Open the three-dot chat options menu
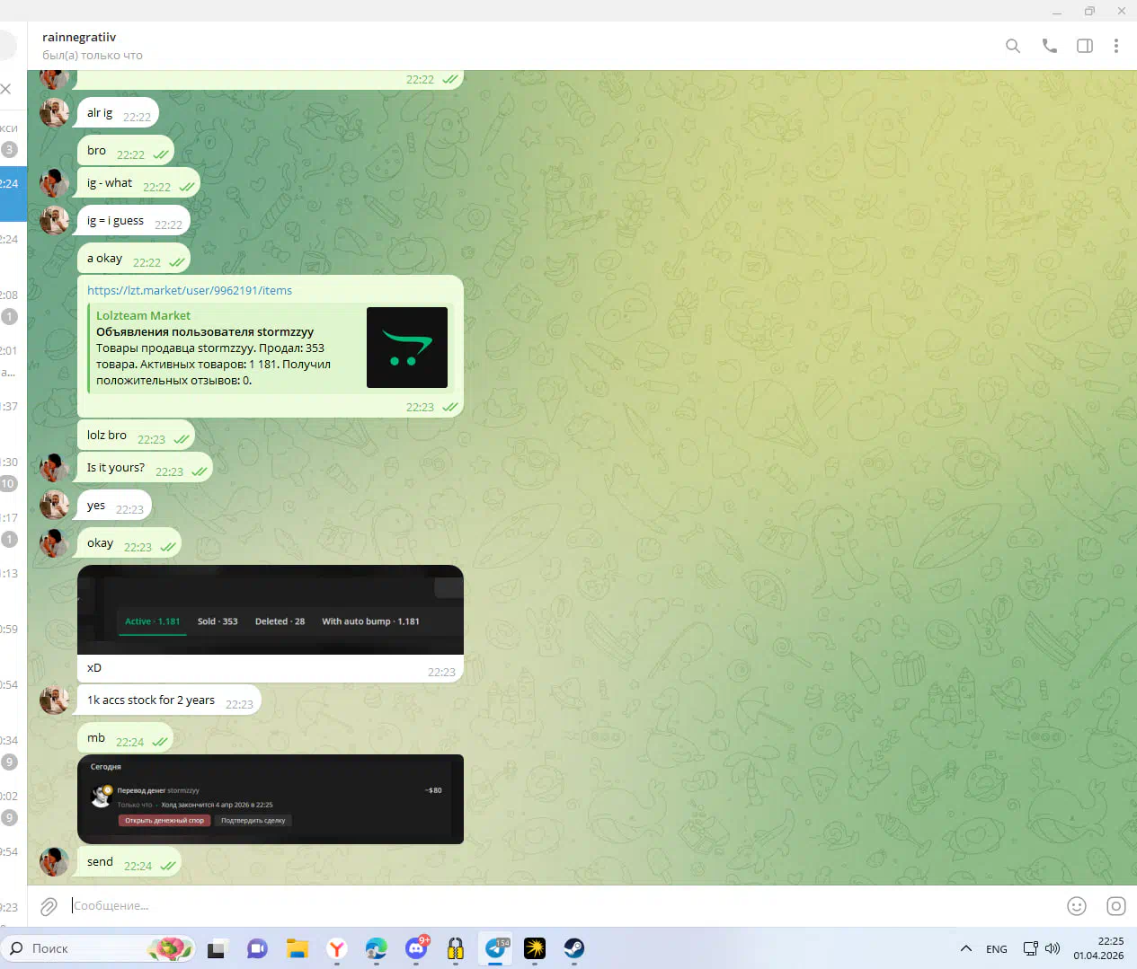The width and height of the screenshot is (1137, 969). 1115,46
